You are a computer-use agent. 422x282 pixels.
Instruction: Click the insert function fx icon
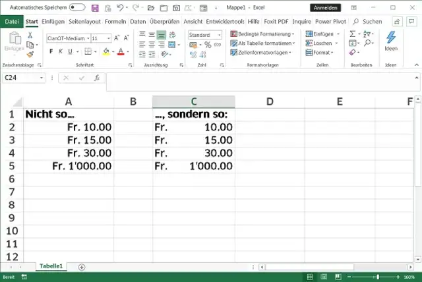pos(96,78)
